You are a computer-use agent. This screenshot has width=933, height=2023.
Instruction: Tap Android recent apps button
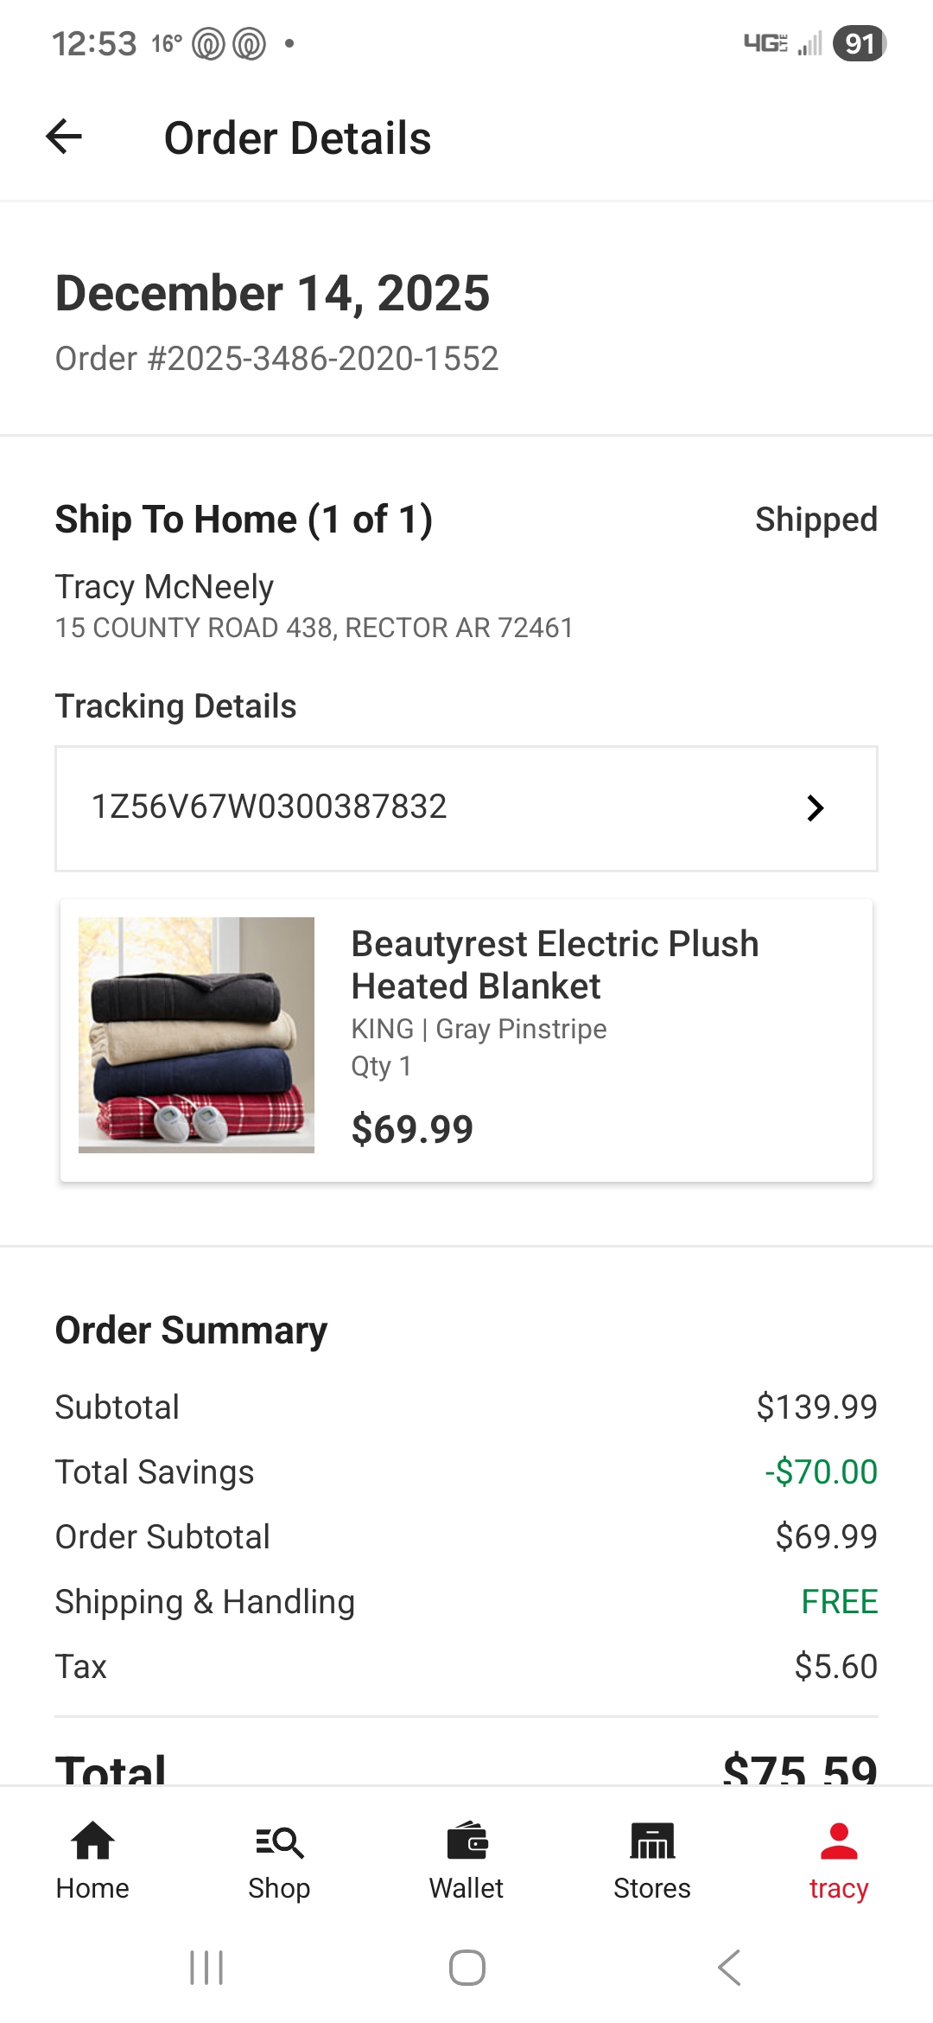(206, 1968)
